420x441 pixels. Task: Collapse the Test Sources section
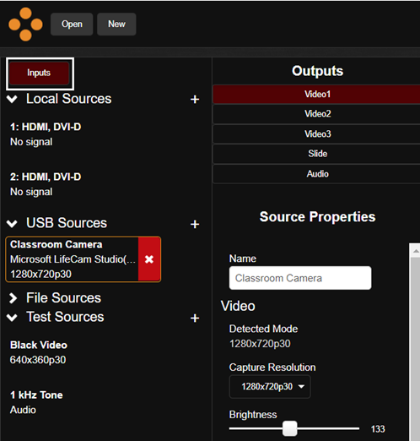click(x=12, y=317)
